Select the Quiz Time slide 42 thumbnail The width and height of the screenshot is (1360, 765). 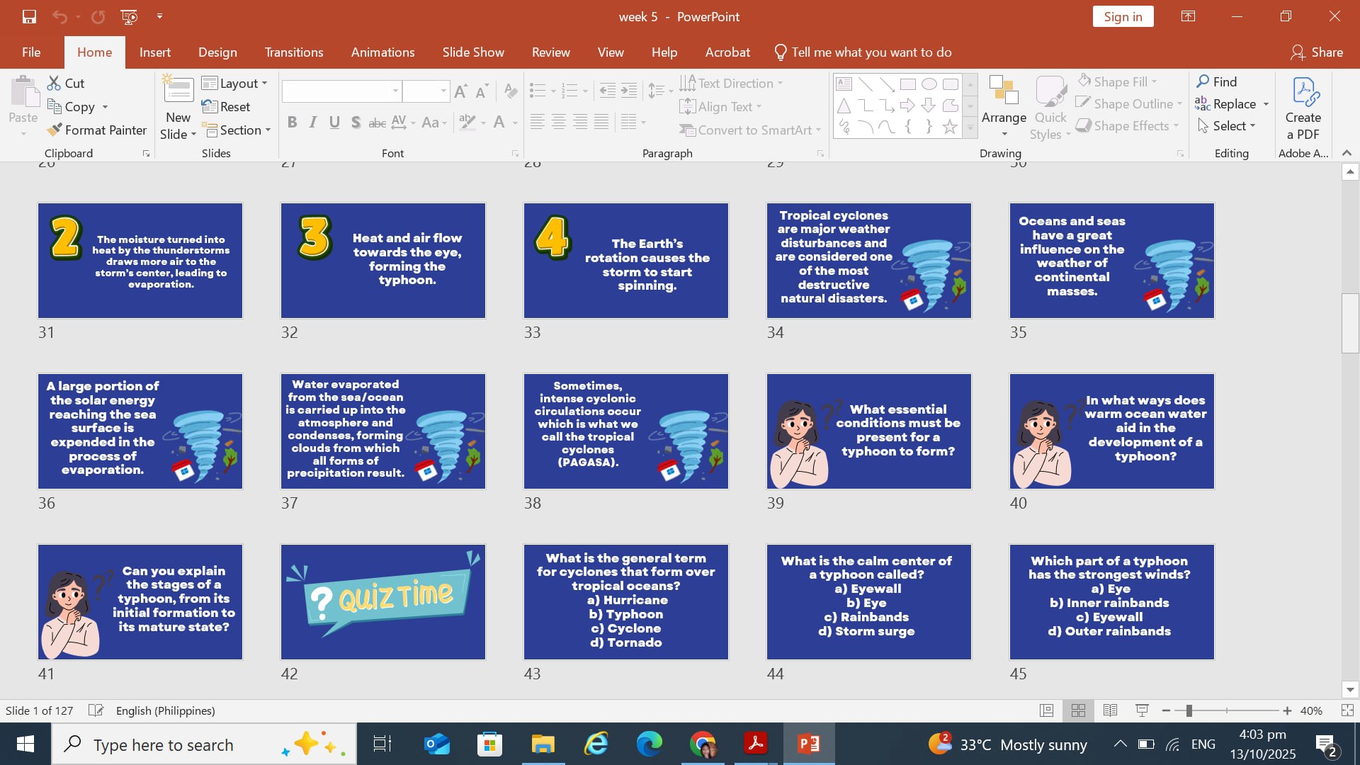[x=383, y=602]
